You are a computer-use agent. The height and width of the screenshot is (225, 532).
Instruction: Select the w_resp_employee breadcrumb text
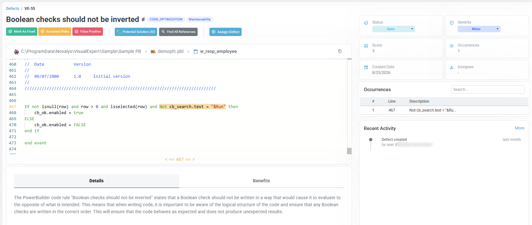218,51
